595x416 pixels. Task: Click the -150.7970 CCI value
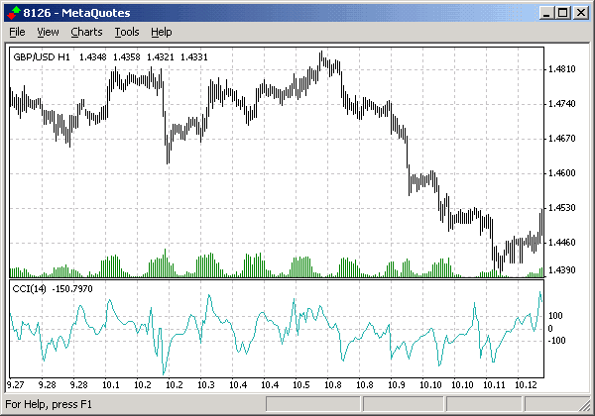click(x=72, y=289)
